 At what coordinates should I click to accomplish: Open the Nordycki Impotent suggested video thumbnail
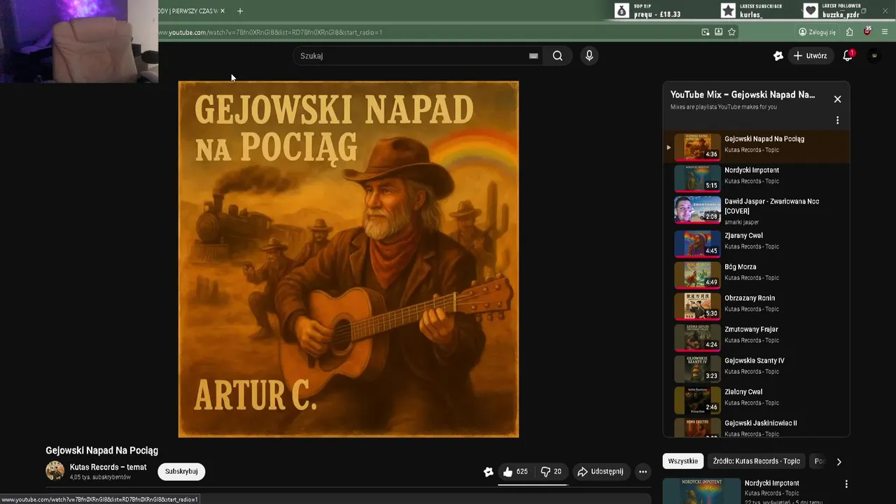click(x=701, y=491)
